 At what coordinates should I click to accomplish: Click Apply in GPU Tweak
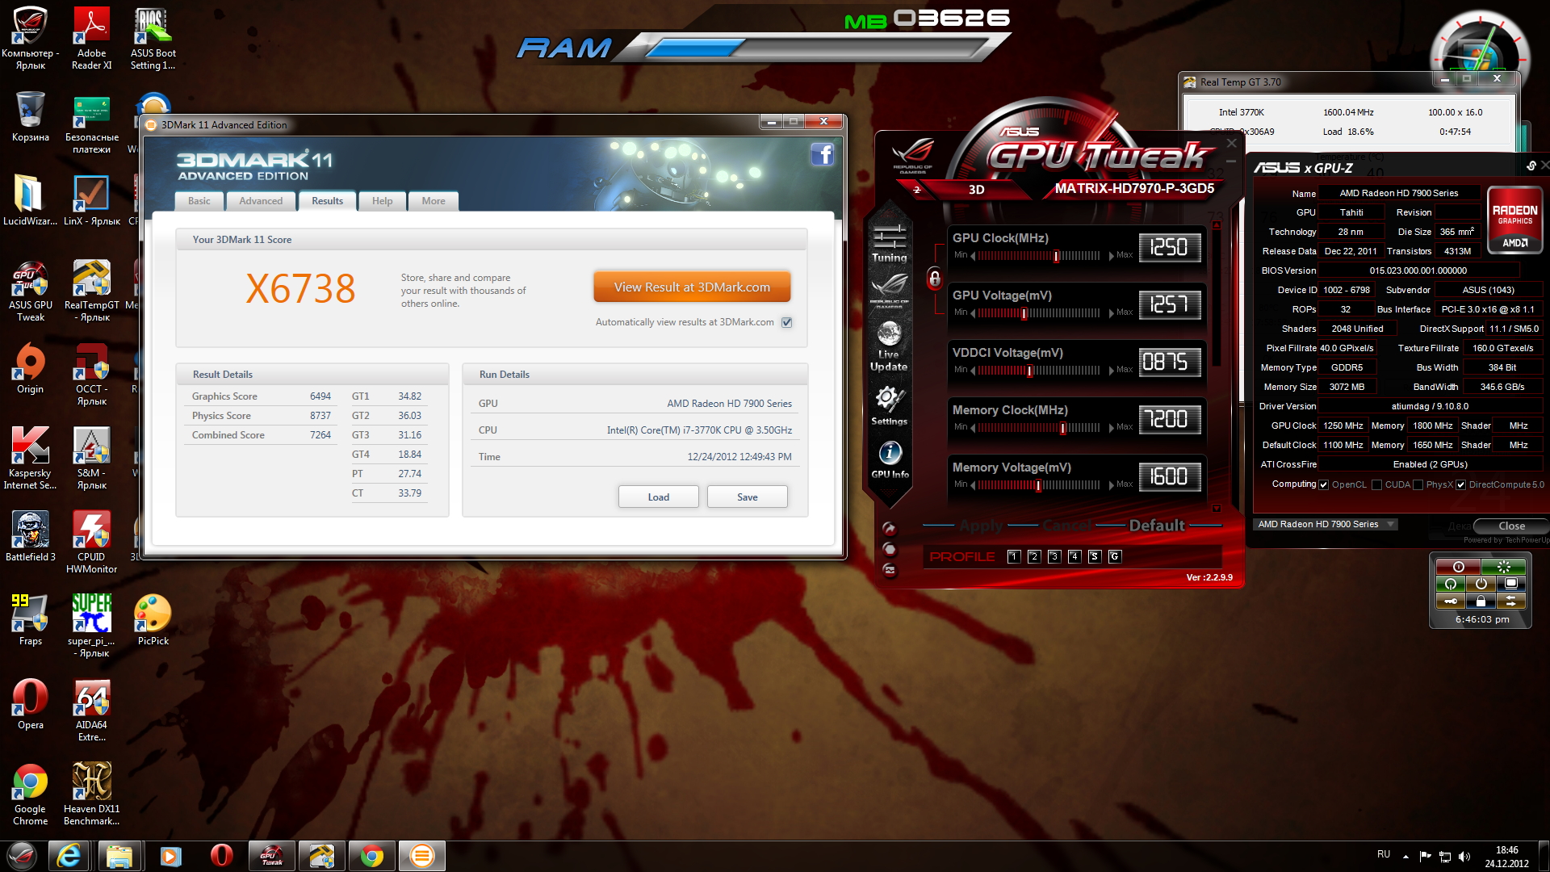pyautogui.click(x=981, y=526)
